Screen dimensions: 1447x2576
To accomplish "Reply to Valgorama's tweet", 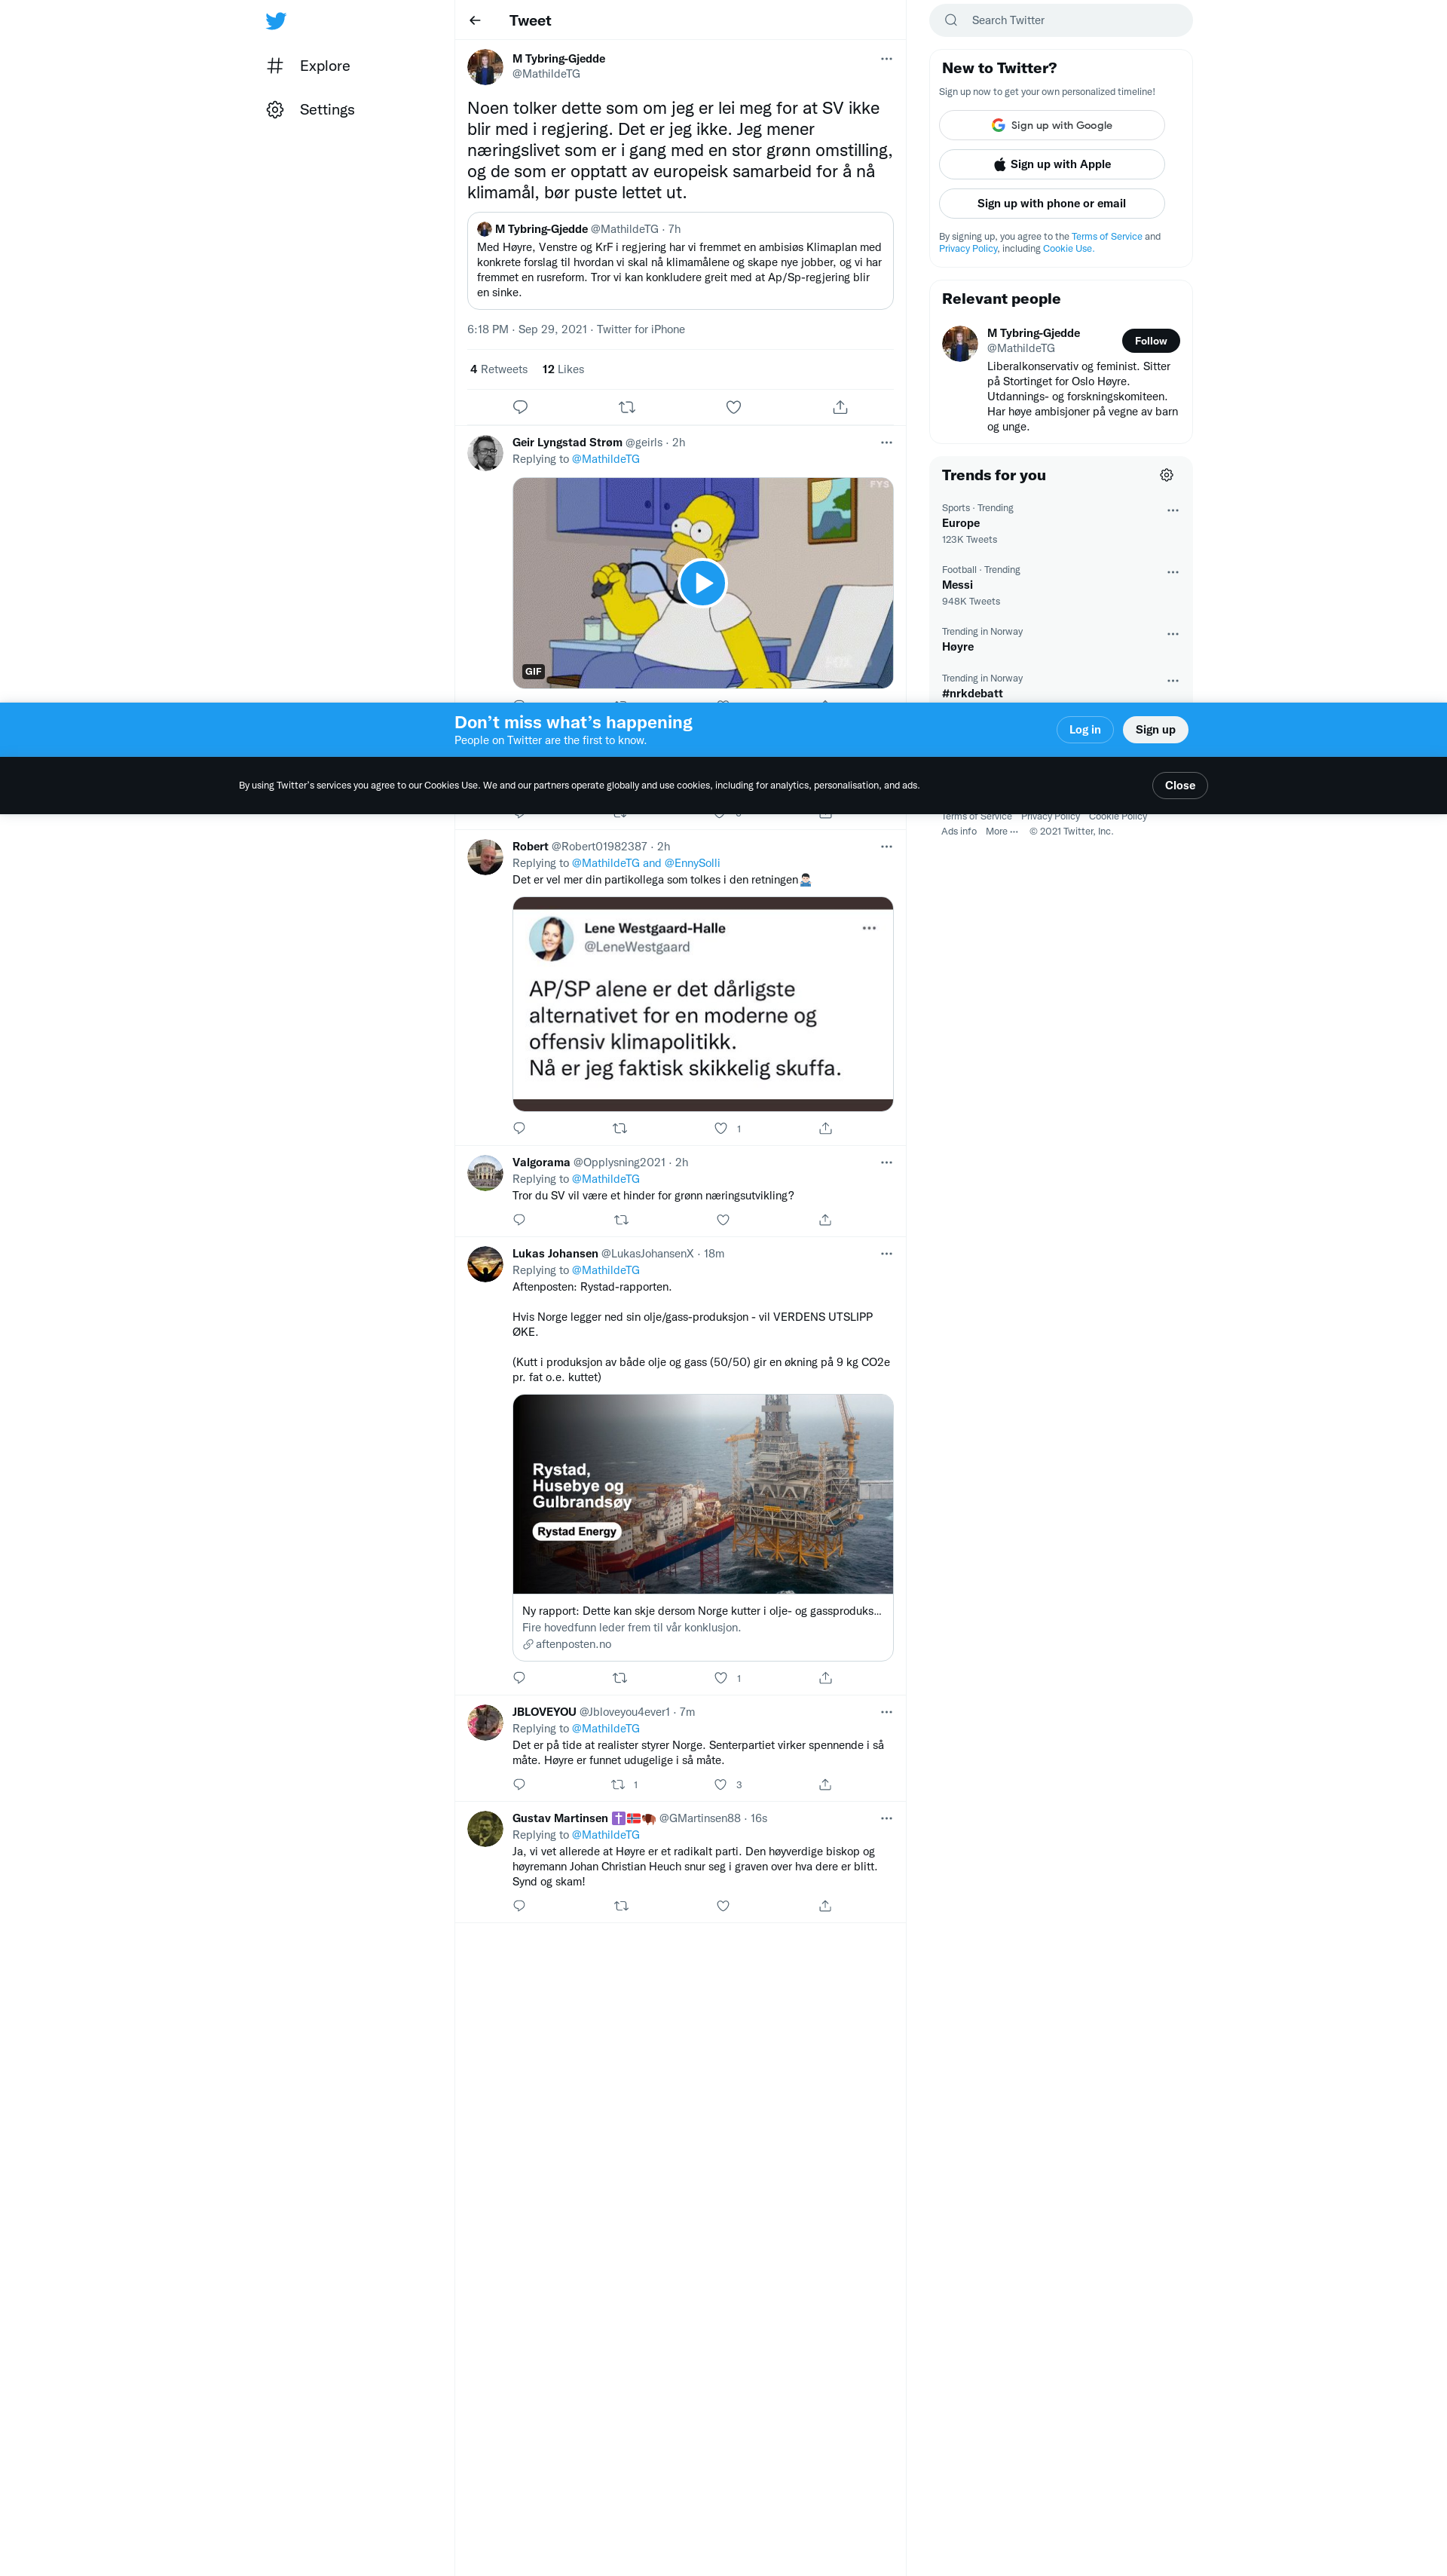I will pyautogui.click(x=519, y=1220).
